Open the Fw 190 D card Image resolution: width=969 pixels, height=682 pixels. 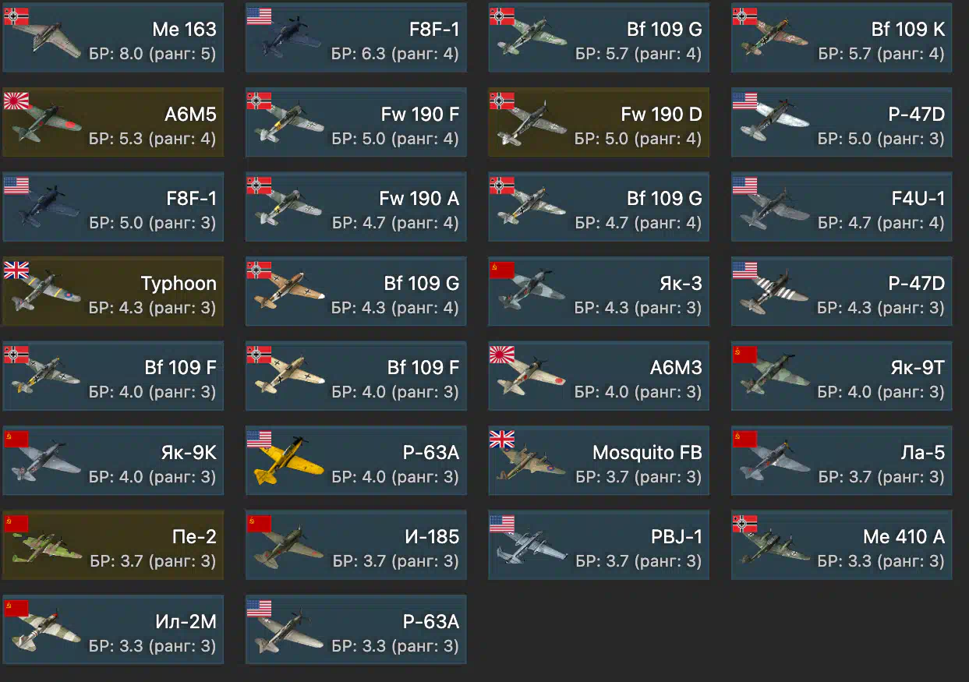coord(599,122)
